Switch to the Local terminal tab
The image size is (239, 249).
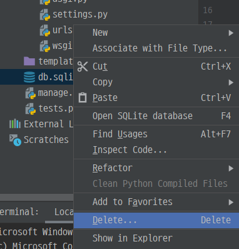[x=64, y=212]
